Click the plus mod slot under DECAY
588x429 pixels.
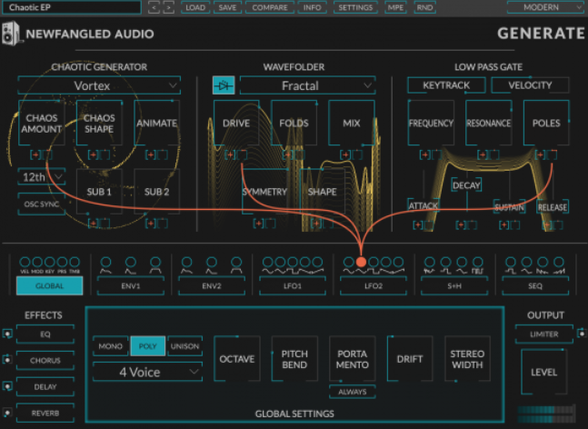click(461, 225)
